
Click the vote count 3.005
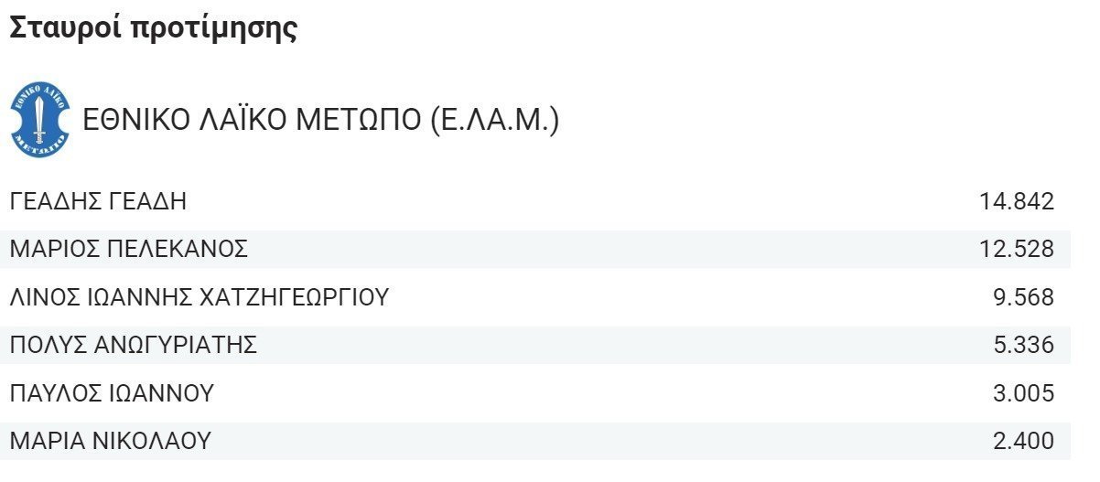coord(1023,393)
